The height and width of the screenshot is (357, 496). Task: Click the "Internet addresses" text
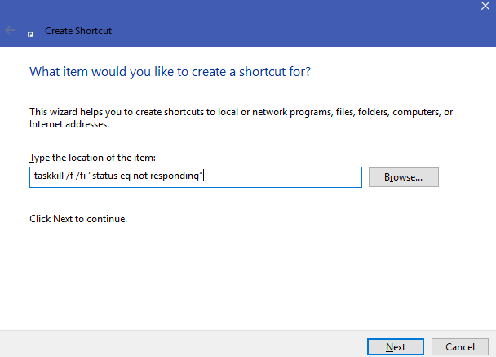[69, 125]
